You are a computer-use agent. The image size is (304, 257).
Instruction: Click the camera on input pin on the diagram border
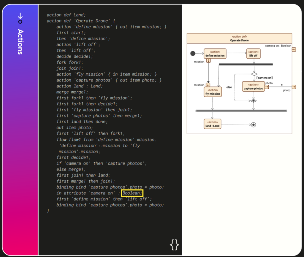[x=294, y=50]
